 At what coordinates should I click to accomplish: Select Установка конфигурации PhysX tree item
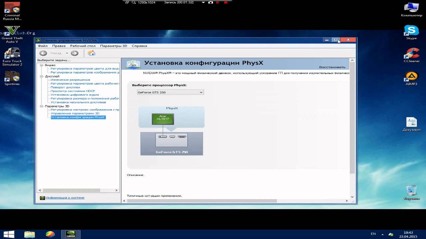pos(78,117)
